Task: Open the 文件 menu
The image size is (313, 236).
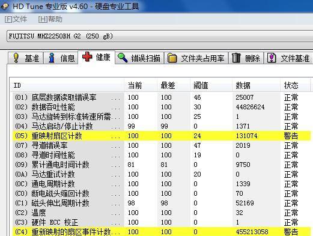Action: tap(16, 19)
